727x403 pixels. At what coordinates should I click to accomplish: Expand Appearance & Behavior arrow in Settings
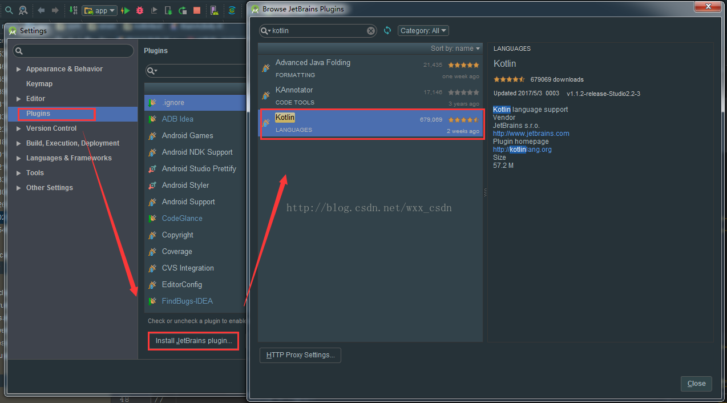[19, 69]
